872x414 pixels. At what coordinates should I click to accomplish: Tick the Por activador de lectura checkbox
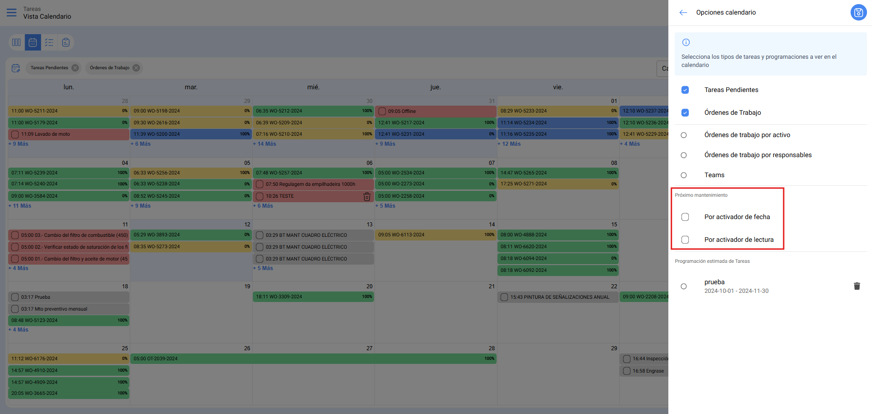(x=685, y=240)
